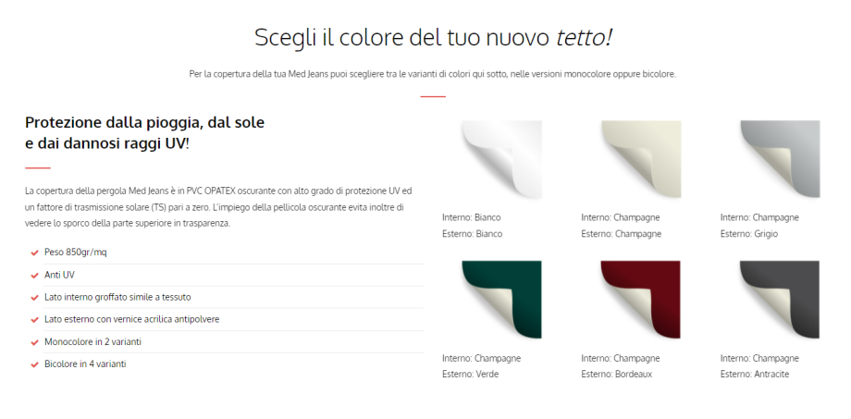Select the Bianco white color swatch
This screenshot has height=419, width=851.
click(x=501, y=159)
